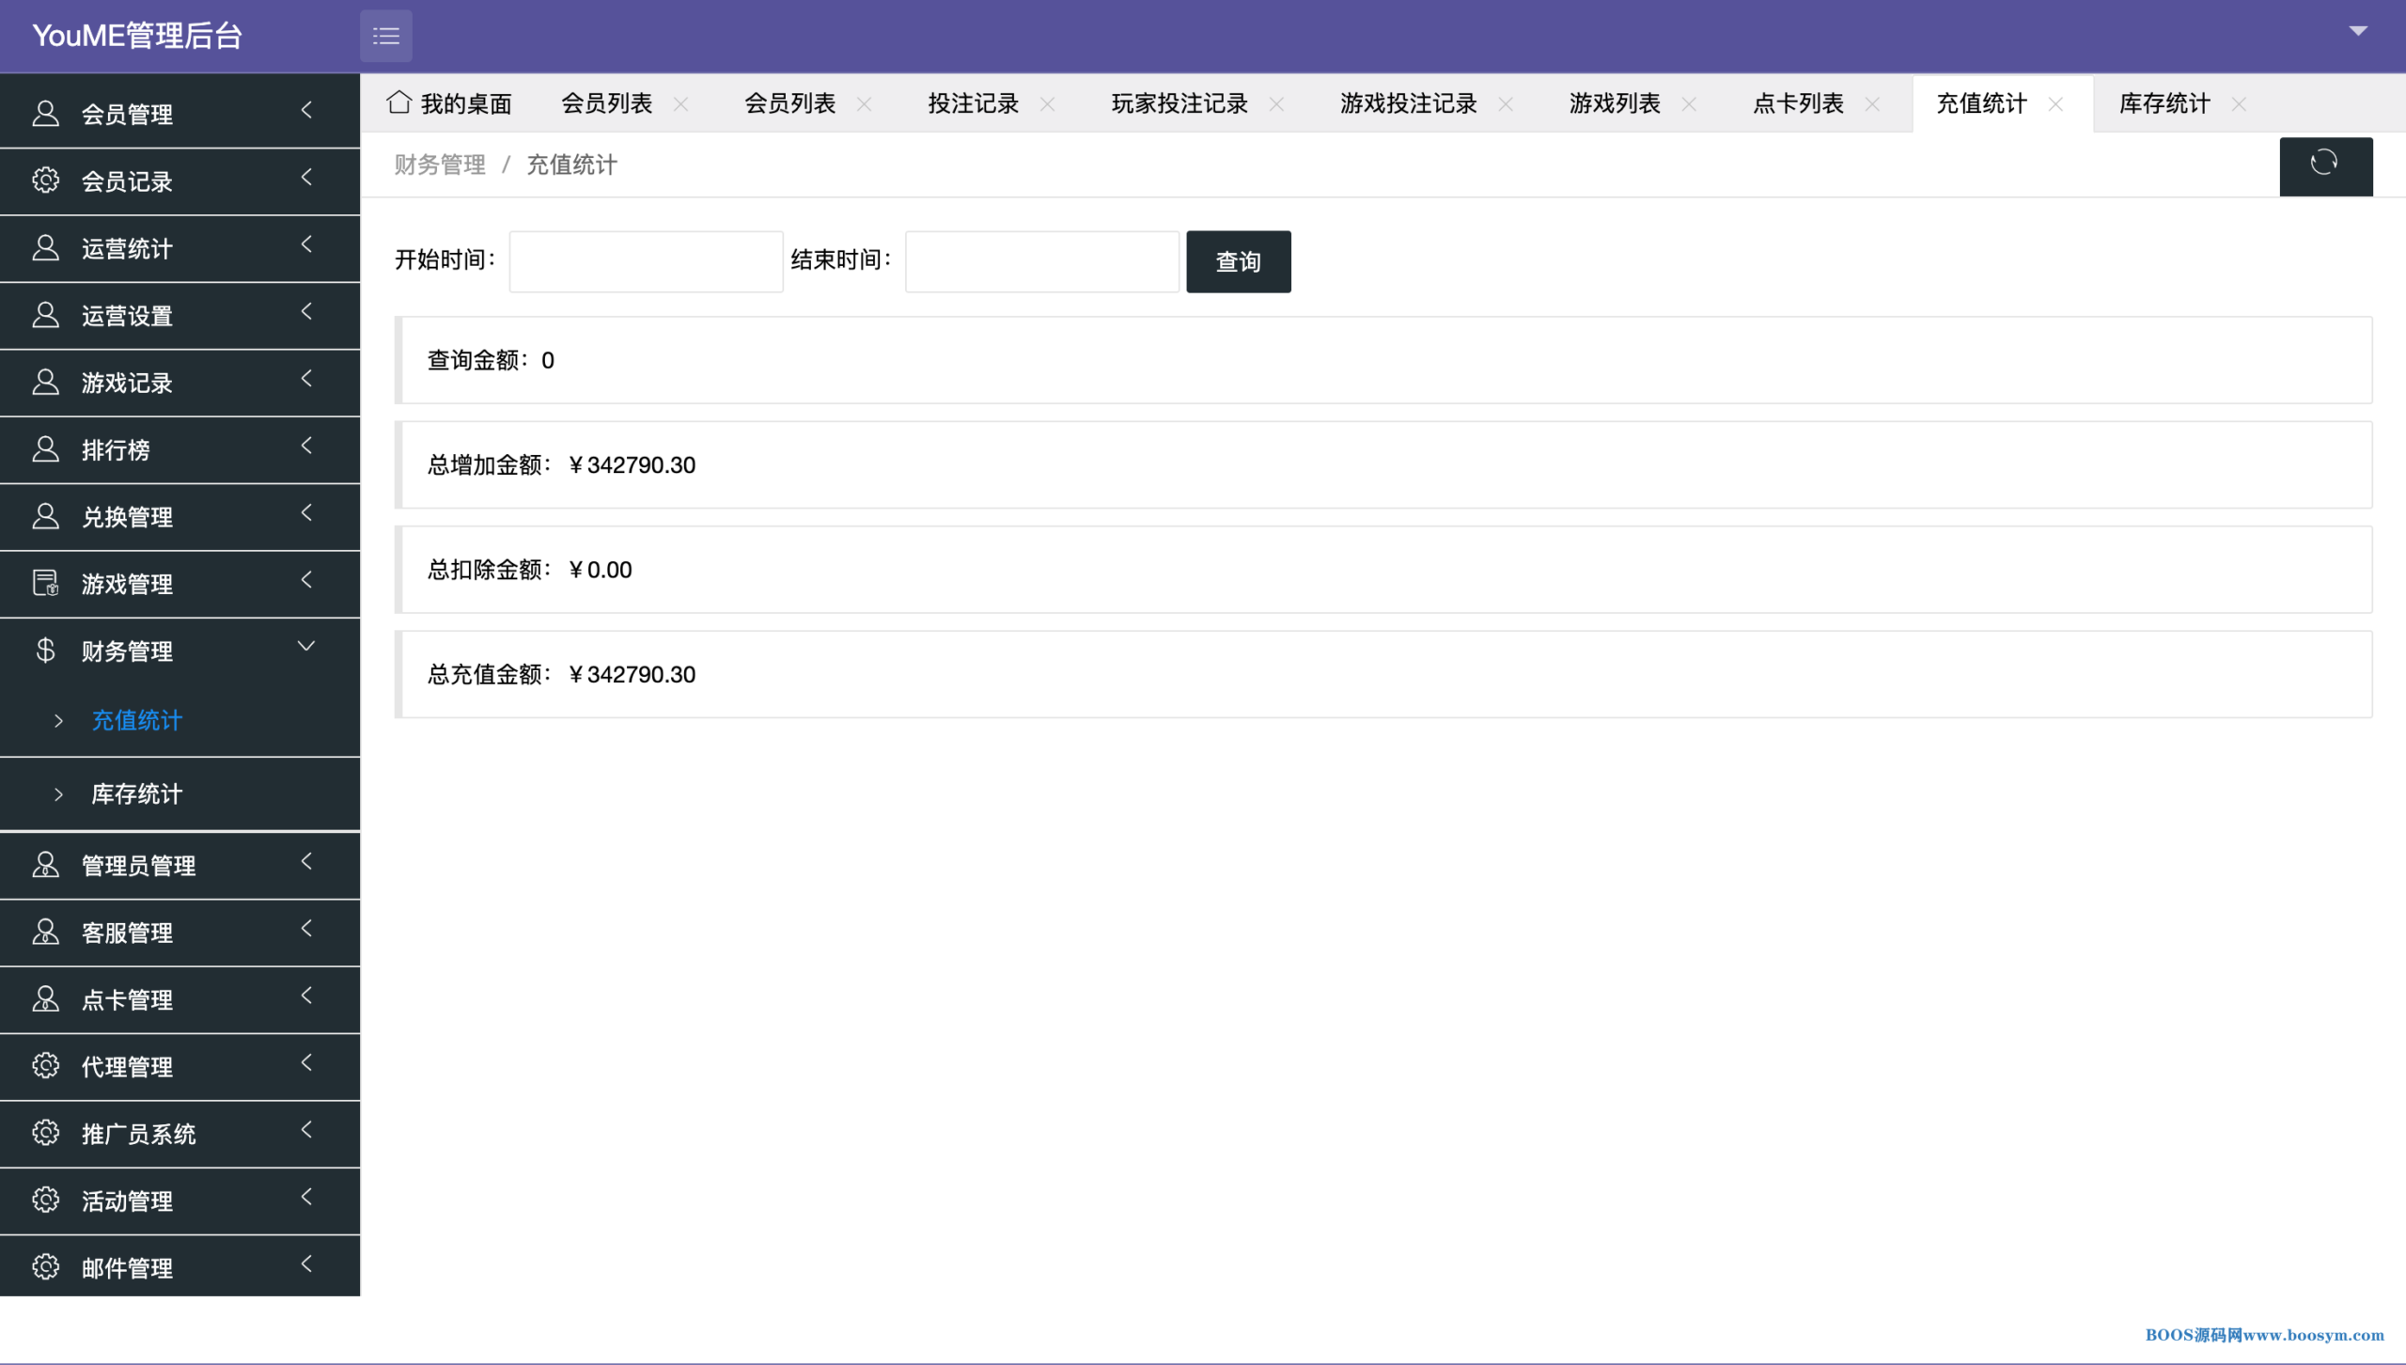Close the 玩家投注记录 tab

point(1276,104)
